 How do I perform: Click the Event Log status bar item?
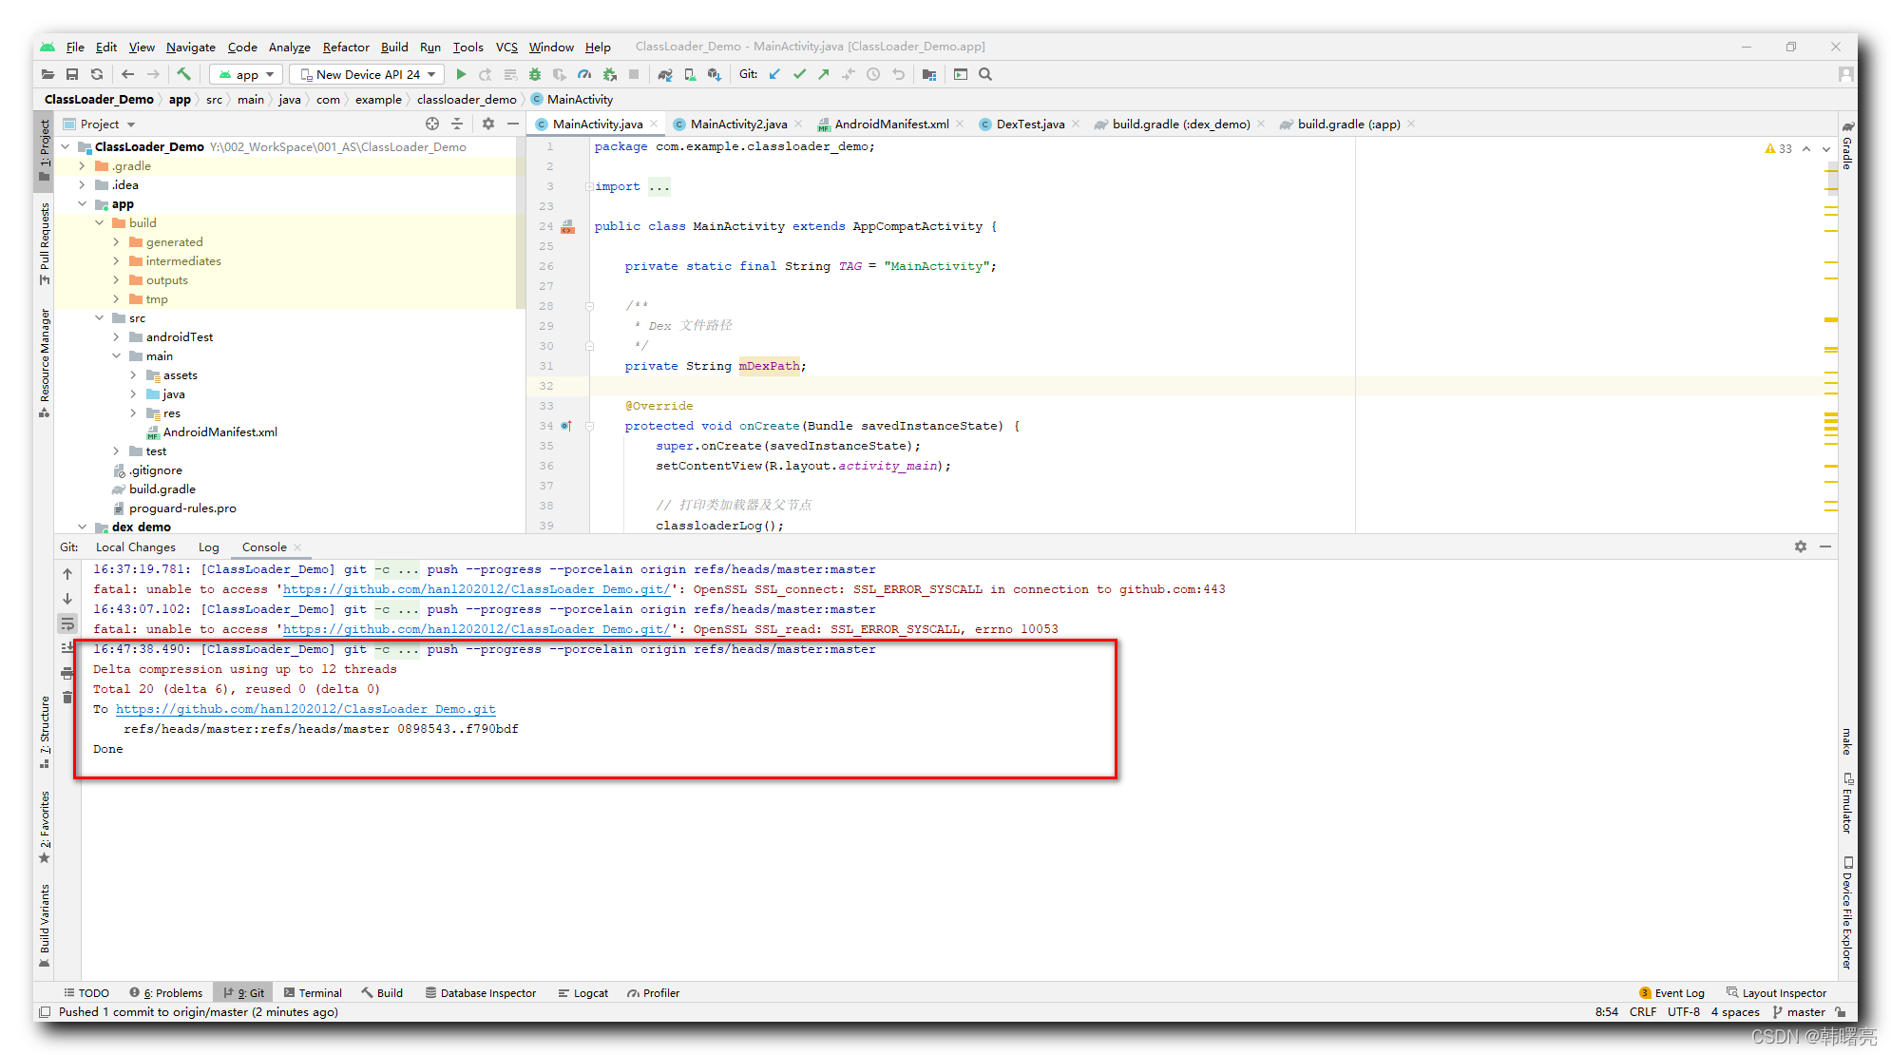[1674, 991]
